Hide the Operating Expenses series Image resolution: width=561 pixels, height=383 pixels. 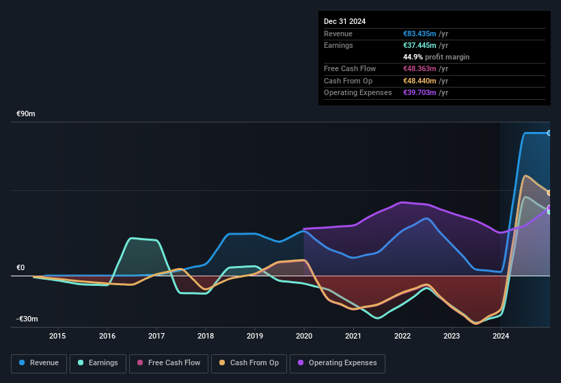[x=337, y=363]
